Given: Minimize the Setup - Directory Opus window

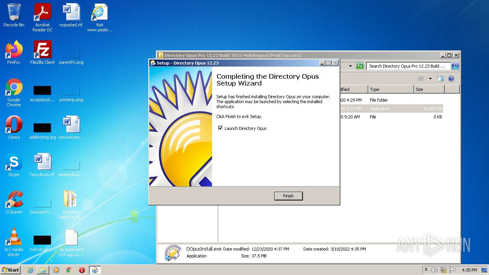Looking at the screenshot, I should [x=322, y=63].
